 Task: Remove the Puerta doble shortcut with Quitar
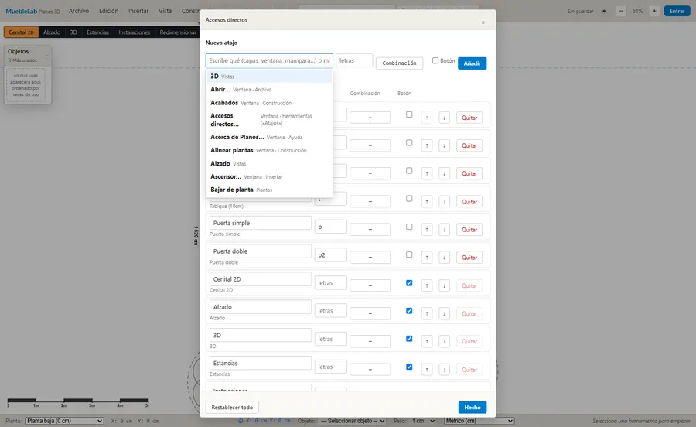tap(469, 258)
